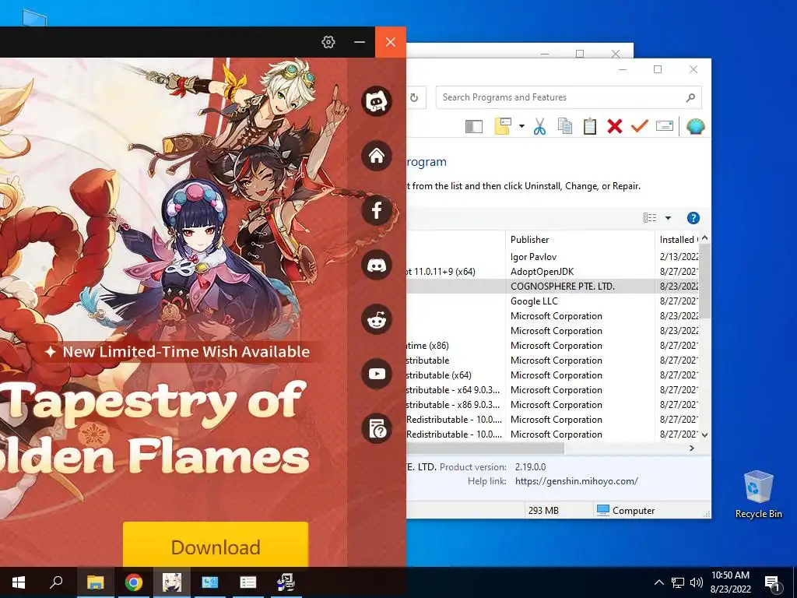Select the row ending 'stributable (x64)'
The height and width of the screenshot is (598, 797).
pos(553,375)
